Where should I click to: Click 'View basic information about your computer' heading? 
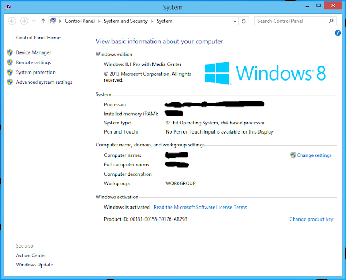[x=159, y=42]
